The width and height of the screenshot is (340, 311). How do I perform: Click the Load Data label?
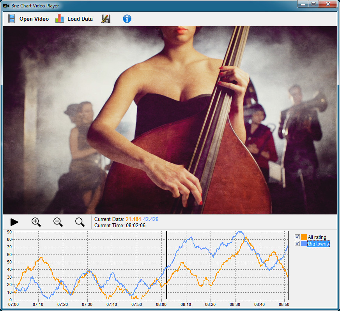(x=80, y=19)
